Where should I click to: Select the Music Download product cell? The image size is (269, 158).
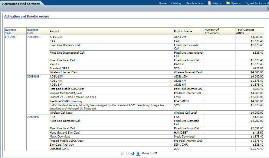pos(111,137)
